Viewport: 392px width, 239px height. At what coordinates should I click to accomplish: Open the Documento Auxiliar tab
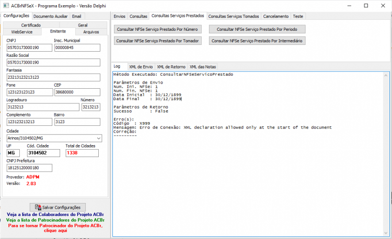coord(51,16)
